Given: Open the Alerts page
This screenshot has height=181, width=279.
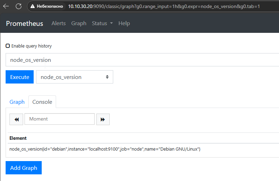Looking at the screenshot, I should point(59,23).
